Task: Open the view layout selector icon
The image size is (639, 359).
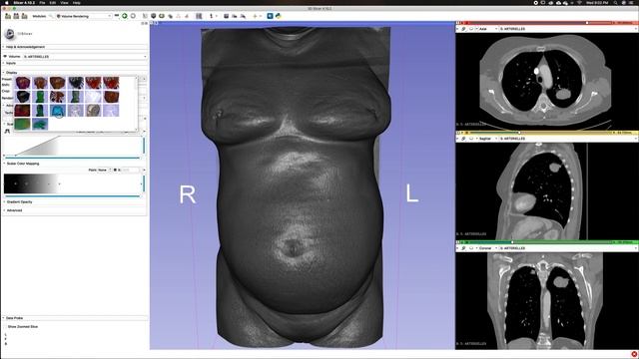Action: 199,16
